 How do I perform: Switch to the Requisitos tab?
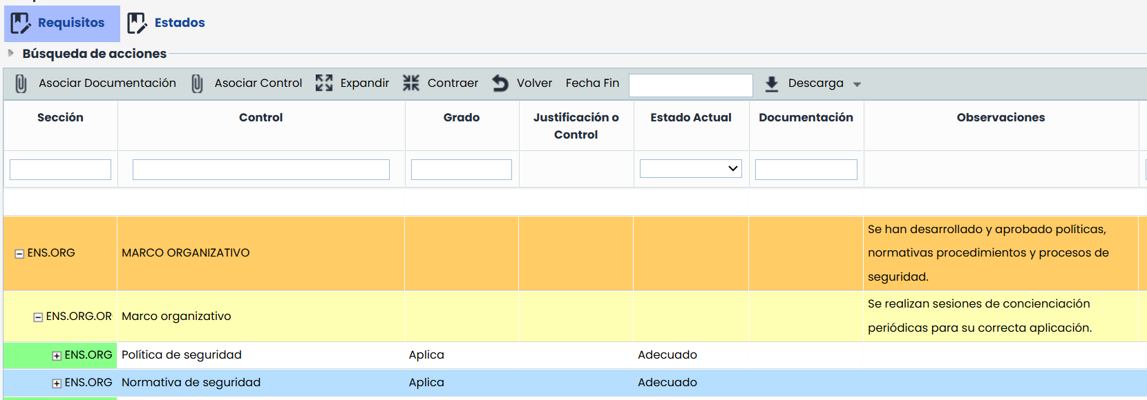click(x=70, y=23)
